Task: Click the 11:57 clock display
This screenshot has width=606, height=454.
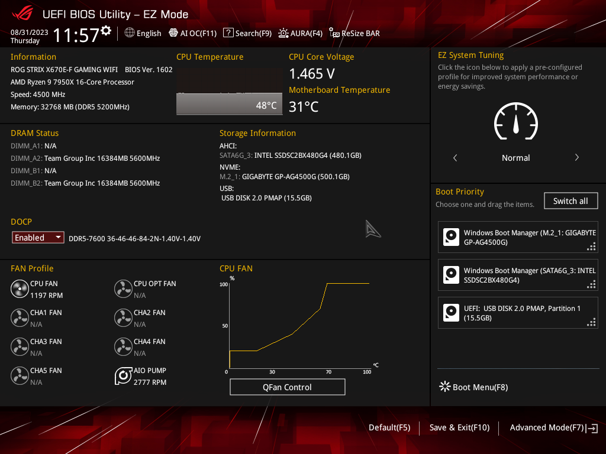Action: 76,35
